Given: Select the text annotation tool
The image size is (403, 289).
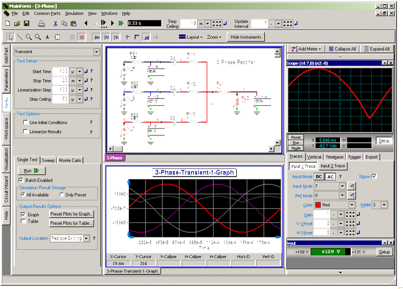Looking at the screenshot, I should pos(47,37).
